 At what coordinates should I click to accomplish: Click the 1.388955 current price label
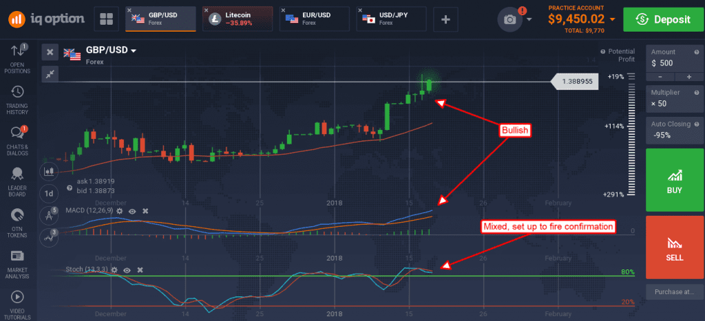575,82
